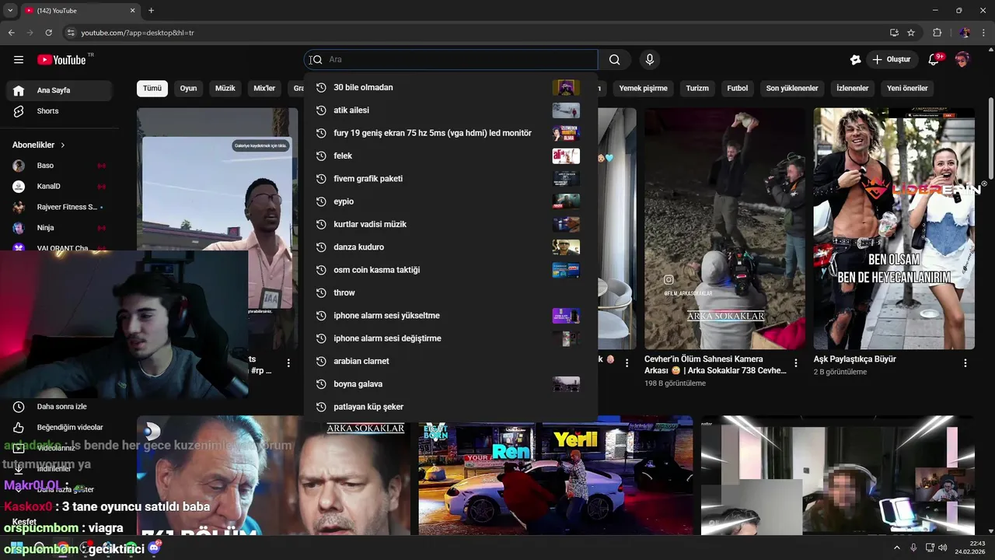The width and height of the screenshot is (995, 560).
Task: Click the Oluştur create button
Action: pyautogui.click(x=892, y=60)
